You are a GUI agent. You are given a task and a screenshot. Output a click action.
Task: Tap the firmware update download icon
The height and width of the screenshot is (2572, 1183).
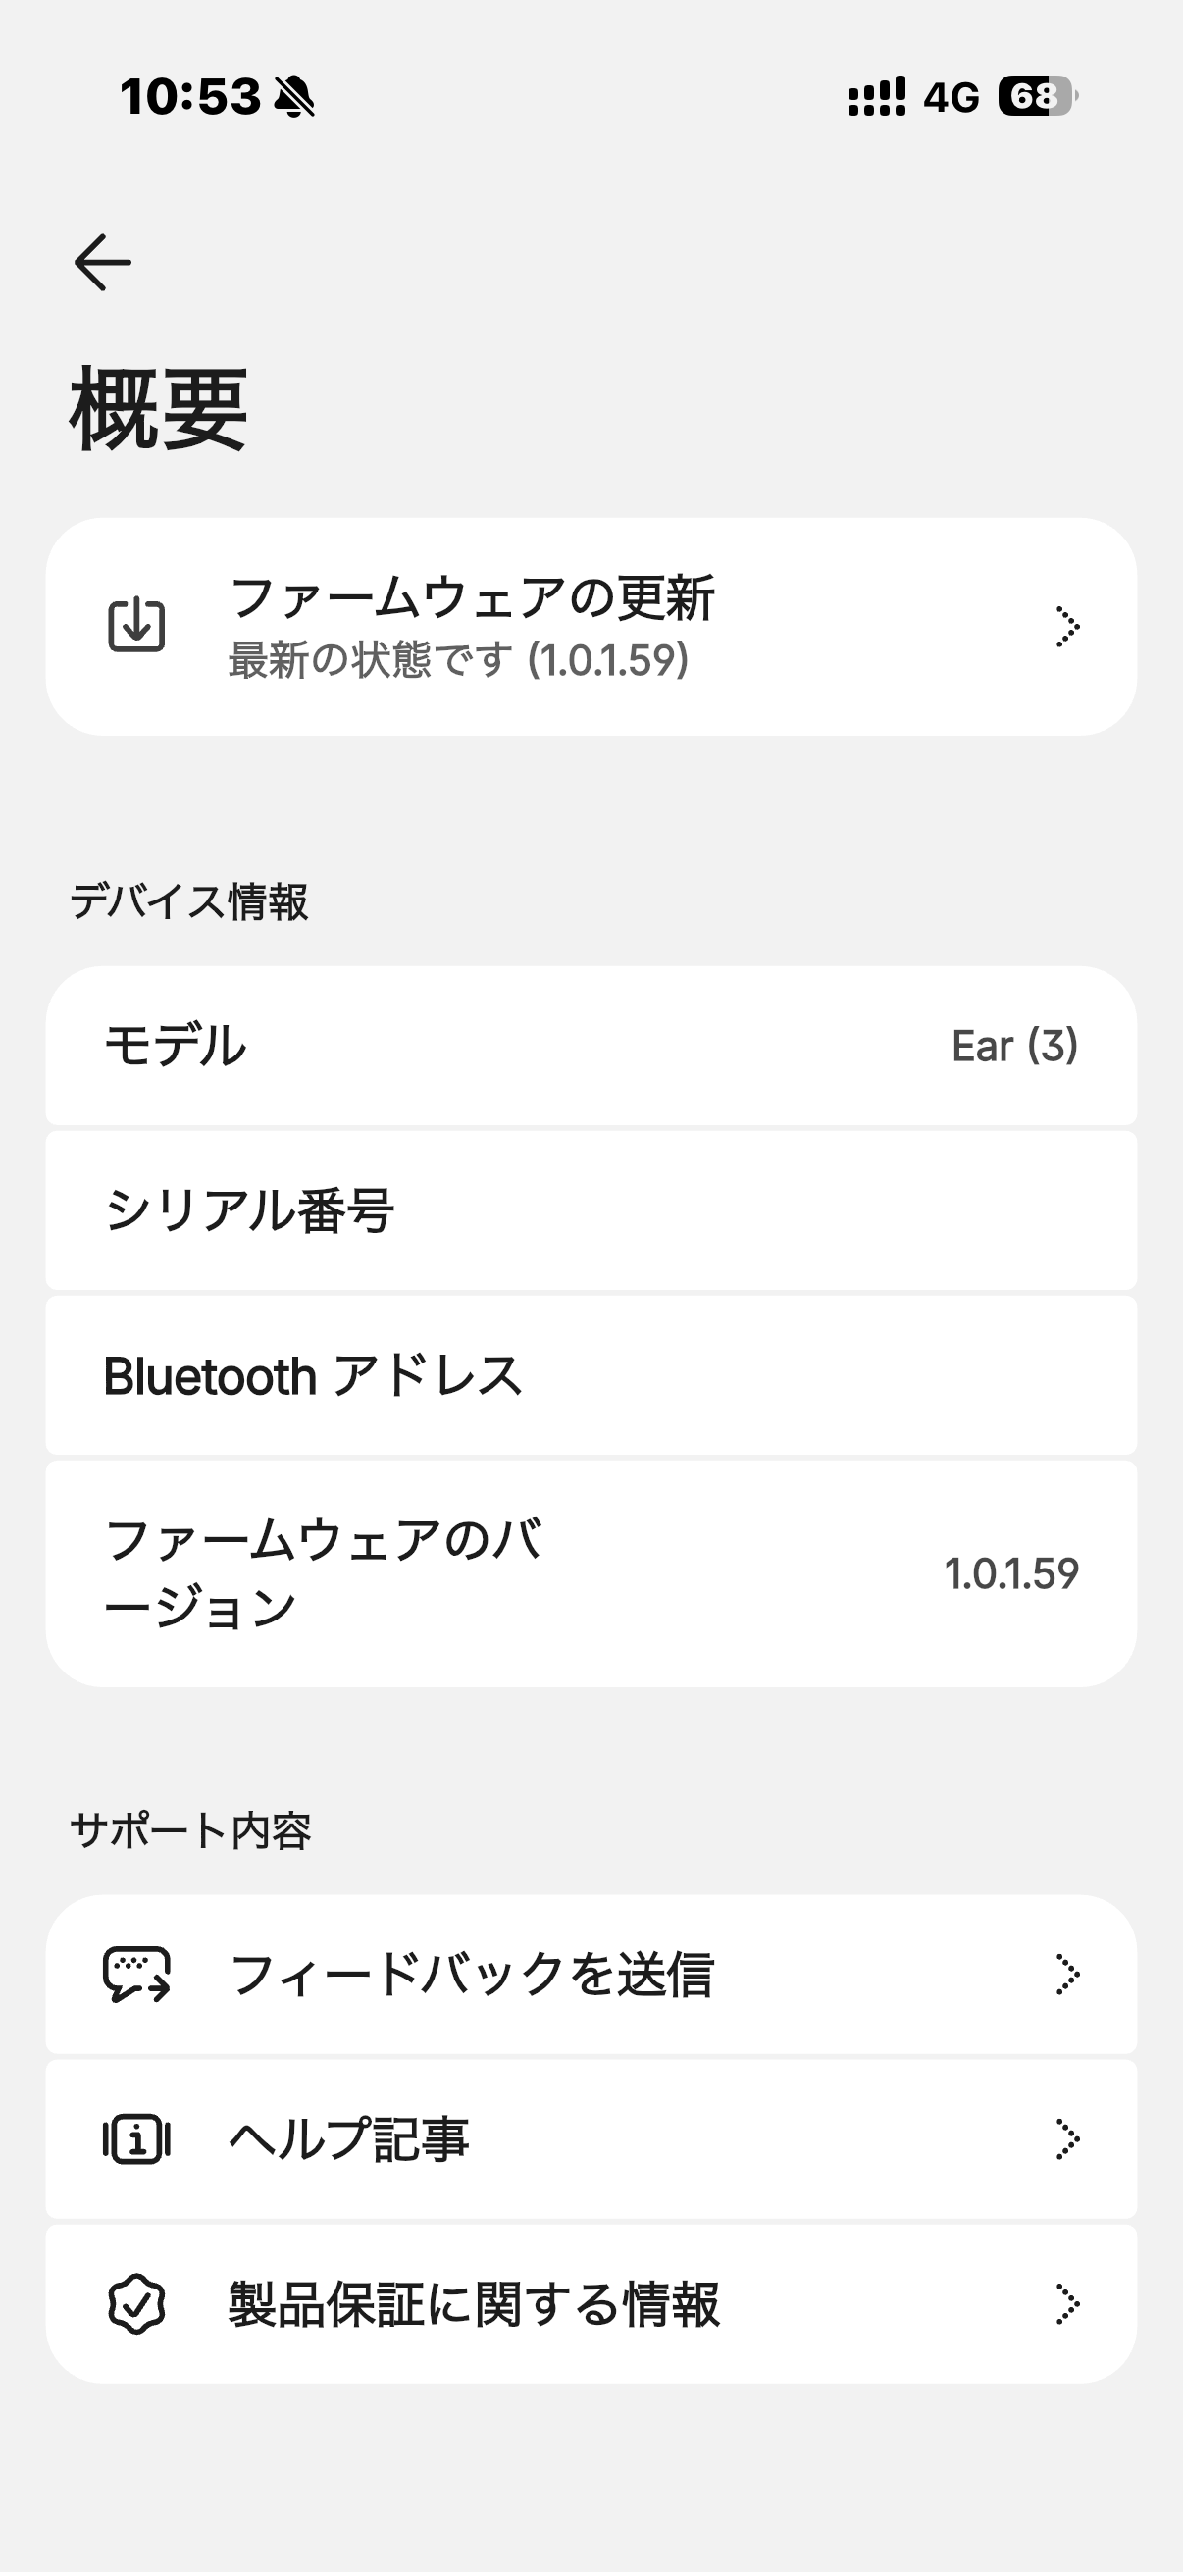click(x=136, y=626)
